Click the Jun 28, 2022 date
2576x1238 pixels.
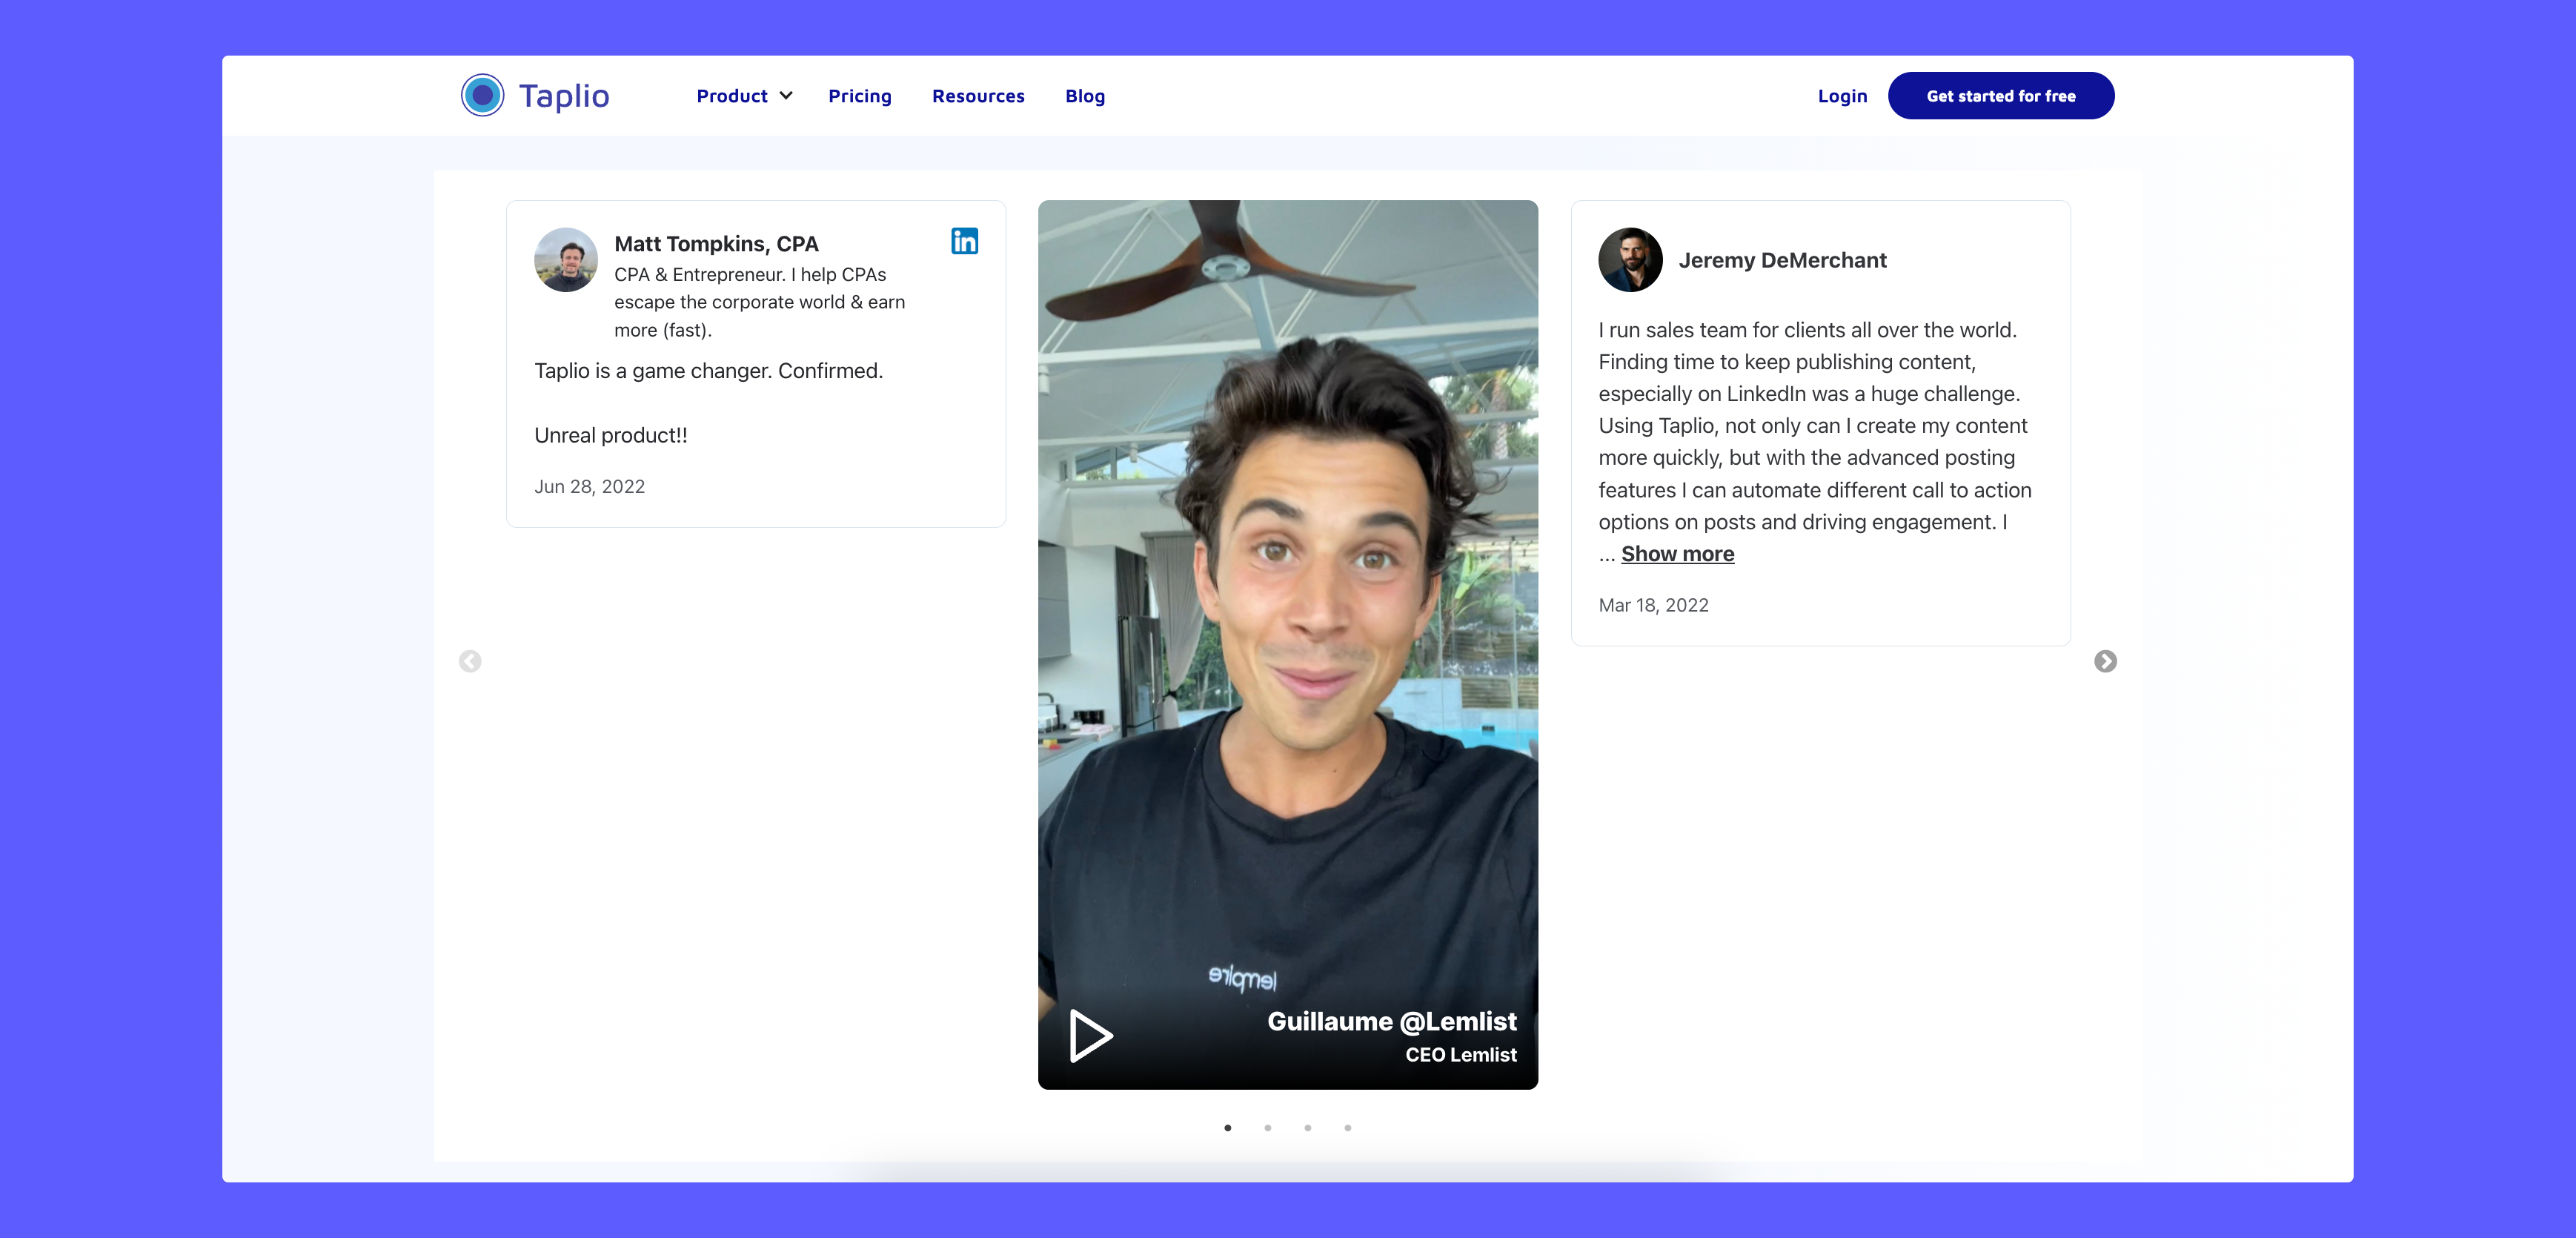coord(589,487)
